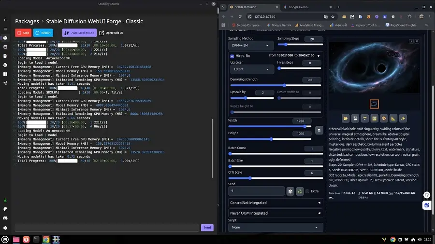
Task: Adjust the CFG Scale slider
Action: click(x=275, y=178)
